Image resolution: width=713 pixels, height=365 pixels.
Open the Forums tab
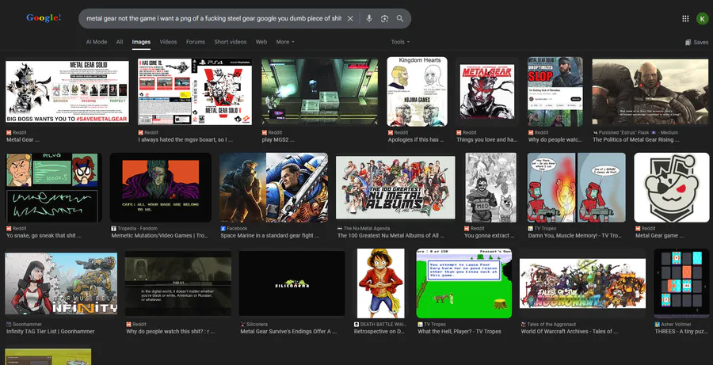tap(196, 42)
